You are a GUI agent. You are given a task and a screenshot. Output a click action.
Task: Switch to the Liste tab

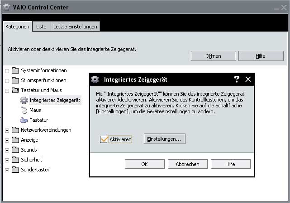(x=42, y=27)
